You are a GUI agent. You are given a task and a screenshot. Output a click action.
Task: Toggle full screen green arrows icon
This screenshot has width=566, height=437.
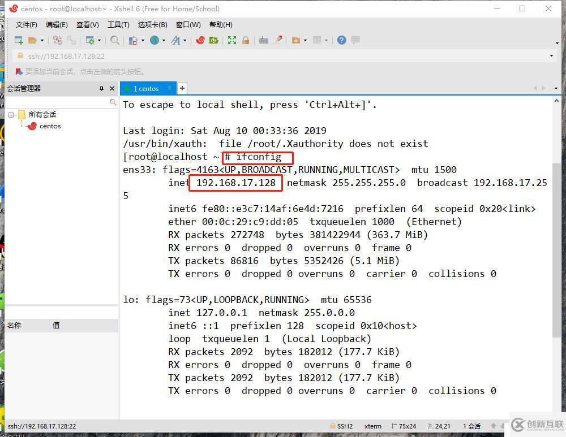click(x=231, y=40)
